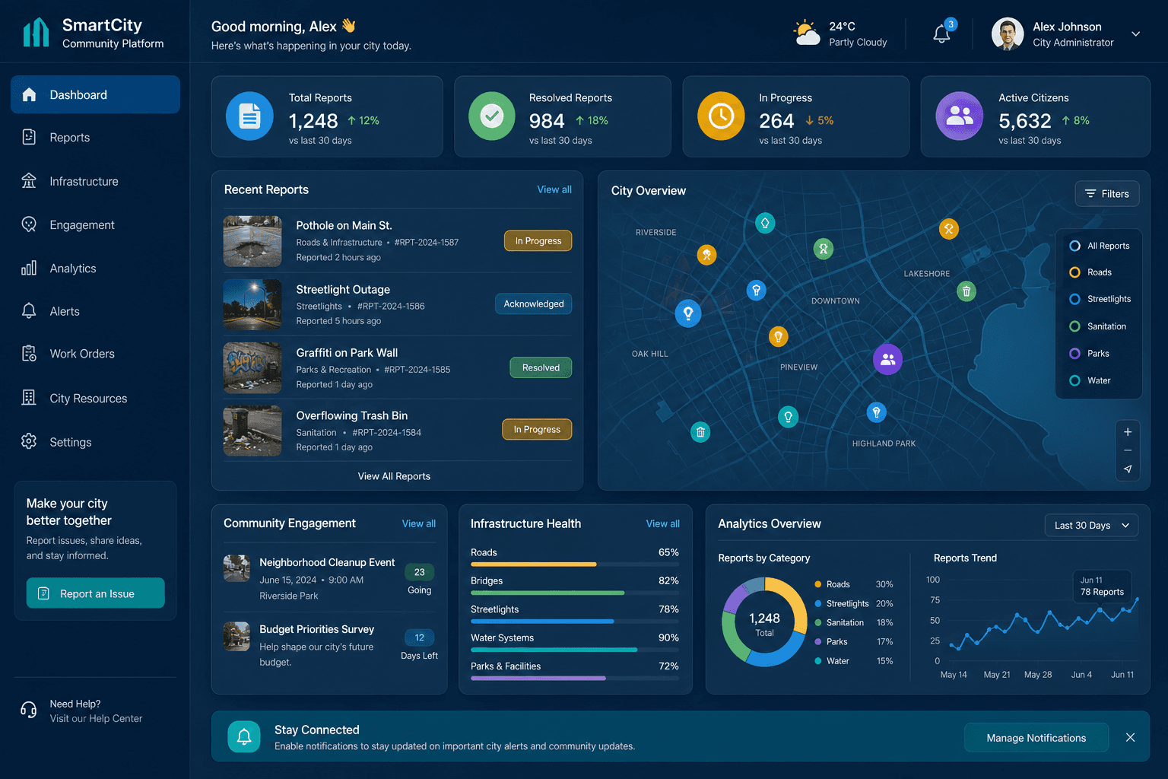Open the Last 30 Days dropdown

(x=1091, y=525)
